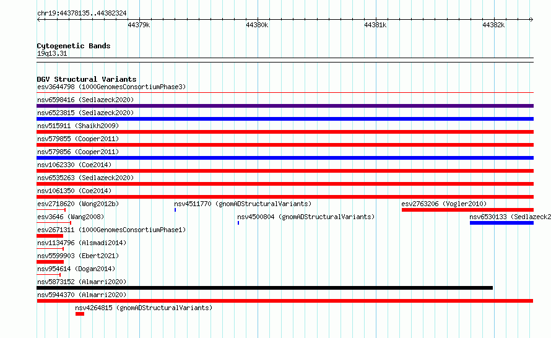This screenshot has width=551, height=338.
Task: Click the right arrow of the ruler
Action: [531, 20]
